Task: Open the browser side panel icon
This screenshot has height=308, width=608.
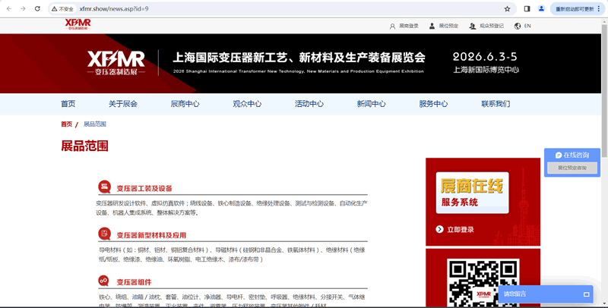Action: click(x=527, y=8)
